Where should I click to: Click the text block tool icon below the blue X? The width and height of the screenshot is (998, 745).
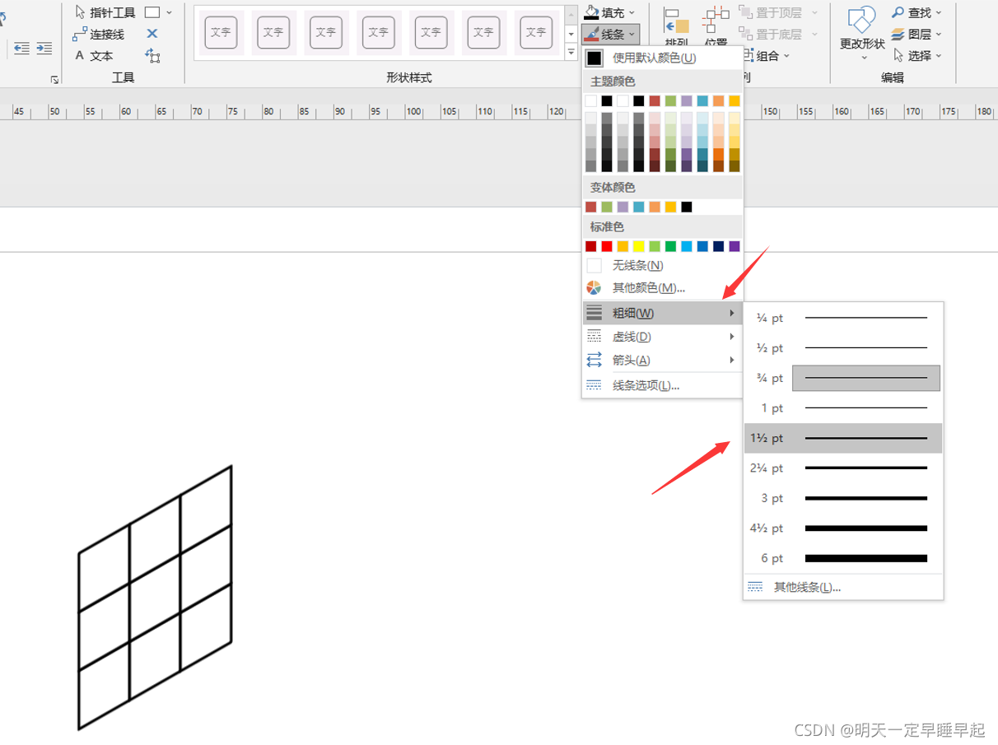click(152, 56)
